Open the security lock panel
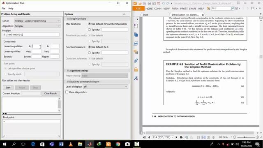Screen dimensions: 263x148 click(136, 69)
